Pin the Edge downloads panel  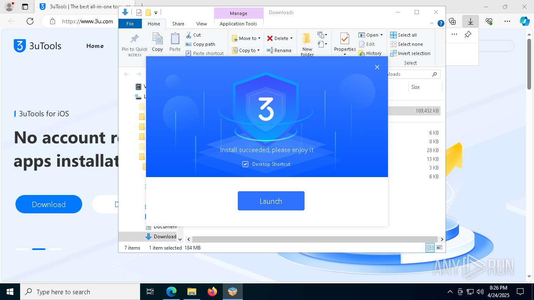coord(468,35)
